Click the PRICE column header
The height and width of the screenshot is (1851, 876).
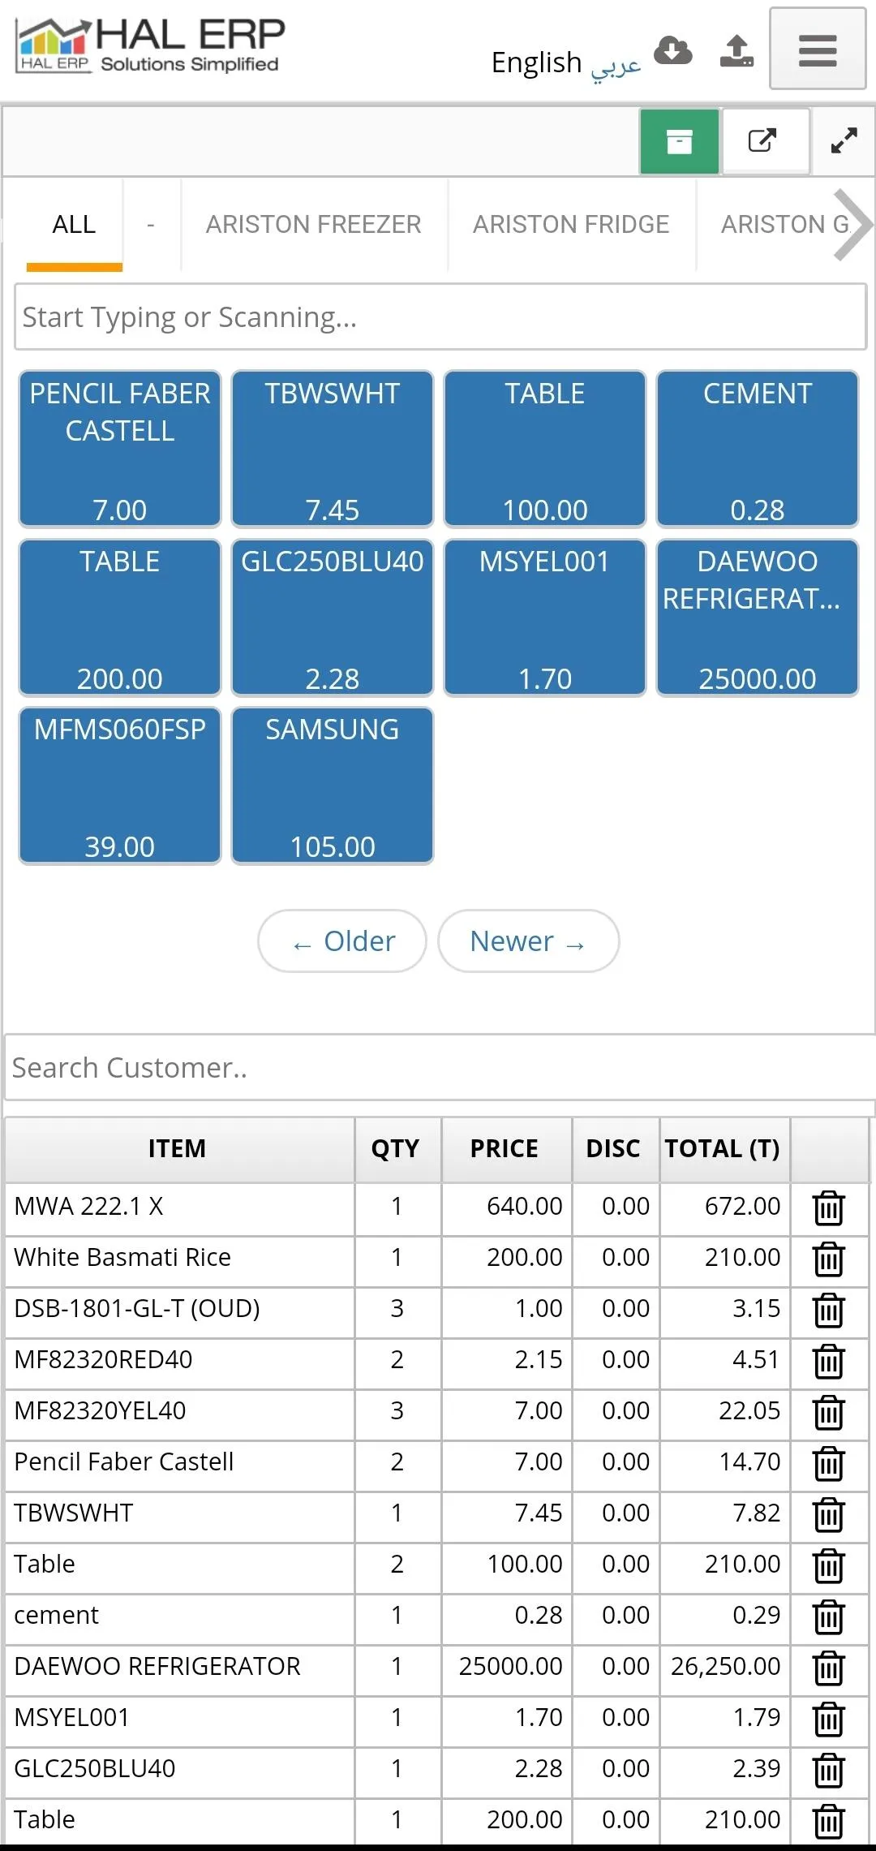point(506,1149)
